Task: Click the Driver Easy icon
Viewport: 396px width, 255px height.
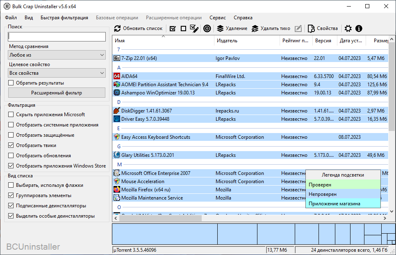Action: [x=117, y=119]
